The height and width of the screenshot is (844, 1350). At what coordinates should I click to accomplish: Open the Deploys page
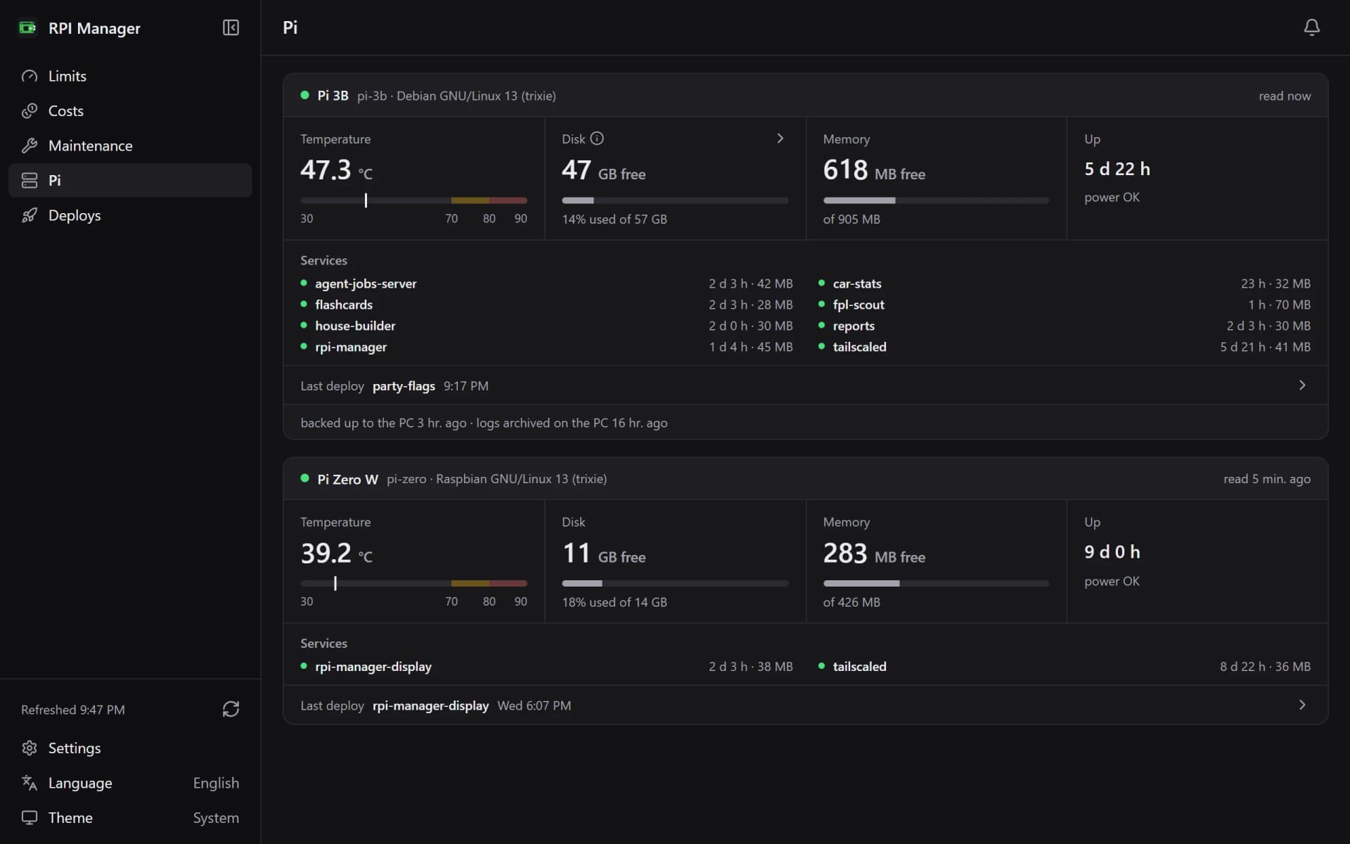click(130, 215)
